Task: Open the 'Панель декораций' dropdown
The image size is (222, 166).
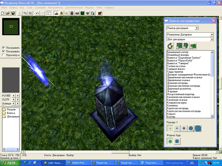Action: (x=197, y=28)
